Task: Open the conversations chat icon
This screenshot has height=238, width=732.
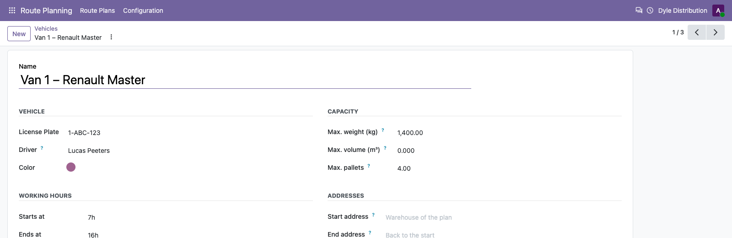Action: coord(639,10)
